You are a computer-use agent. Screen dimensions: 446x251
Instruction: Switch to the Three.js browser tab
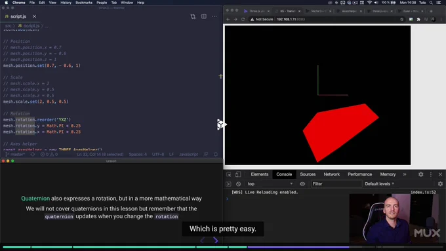(x=256, y=11)
